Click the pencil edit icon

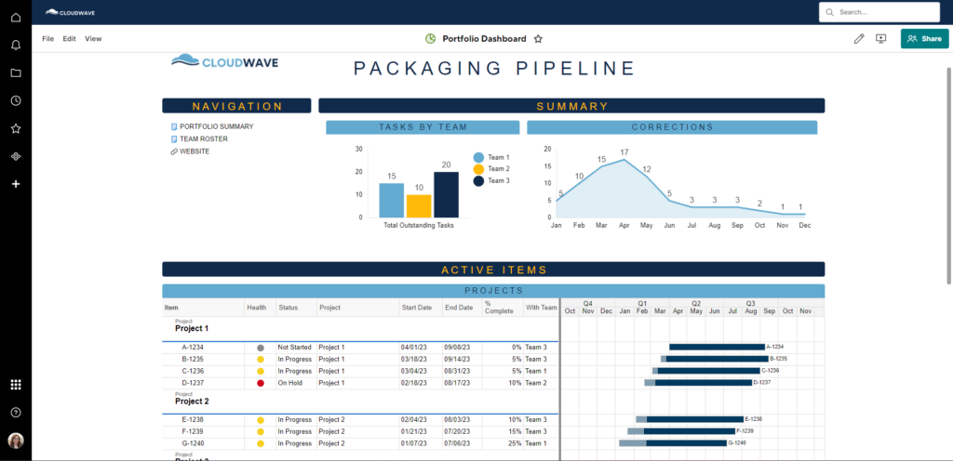858,39
